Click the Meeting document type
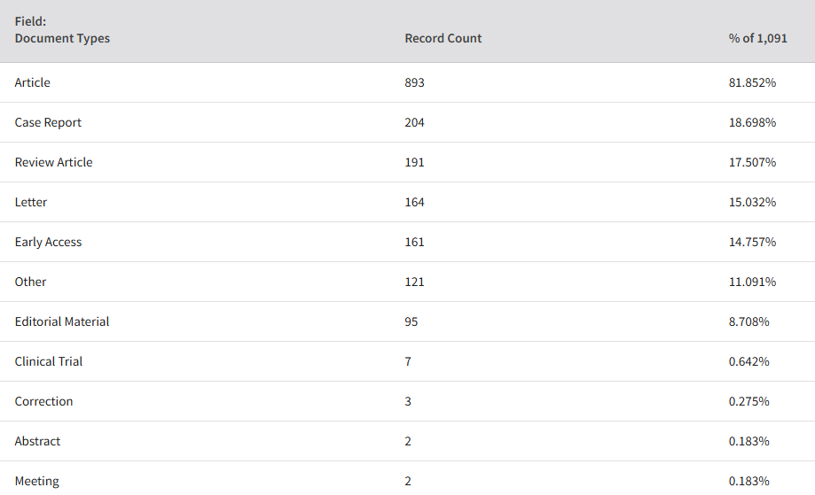The width and height of the screenshot is (815, 495). [37, 481]
